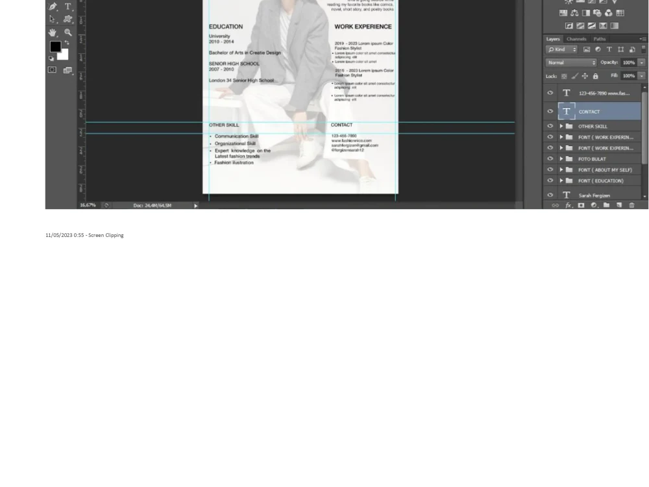
Task: Hide the OTHER SKILL group
Action: 550,127
